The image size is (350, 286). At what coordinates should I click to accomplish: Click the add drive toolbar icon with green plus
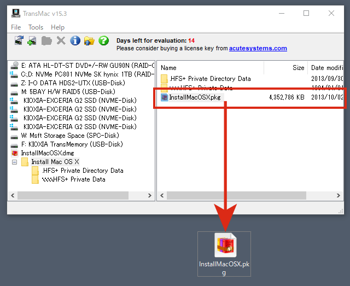[x=32, y=40]
